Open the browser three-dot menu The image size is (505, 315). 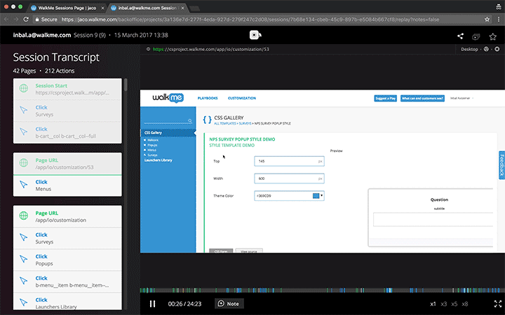499,20
